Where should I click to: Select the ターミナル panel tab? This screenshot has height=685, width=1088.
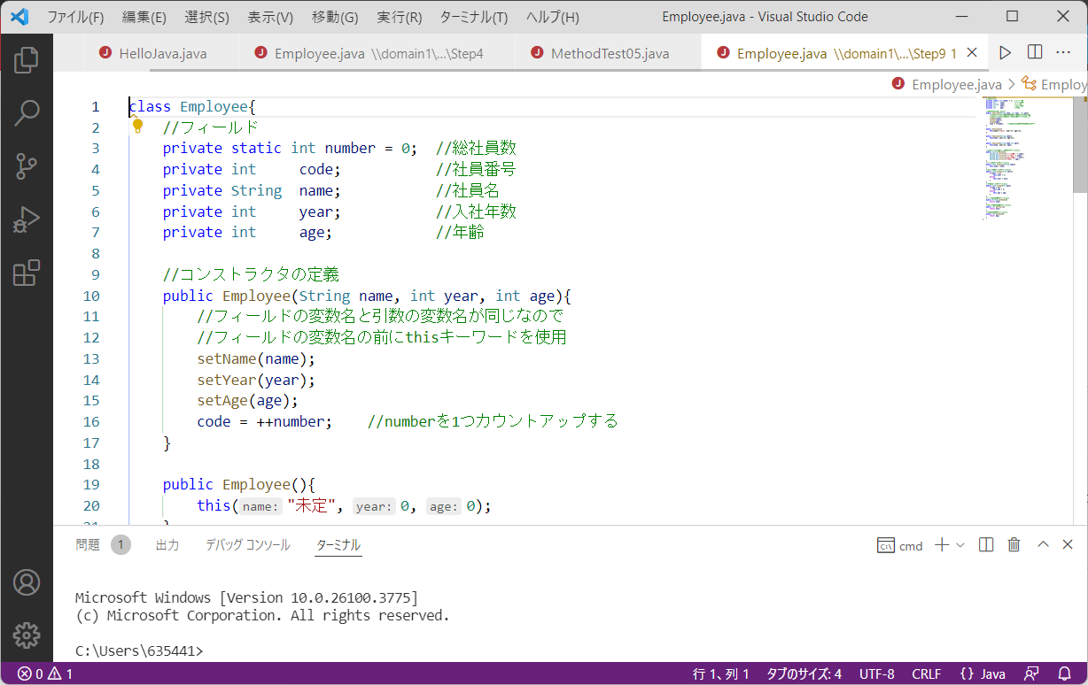pos(338,545)
